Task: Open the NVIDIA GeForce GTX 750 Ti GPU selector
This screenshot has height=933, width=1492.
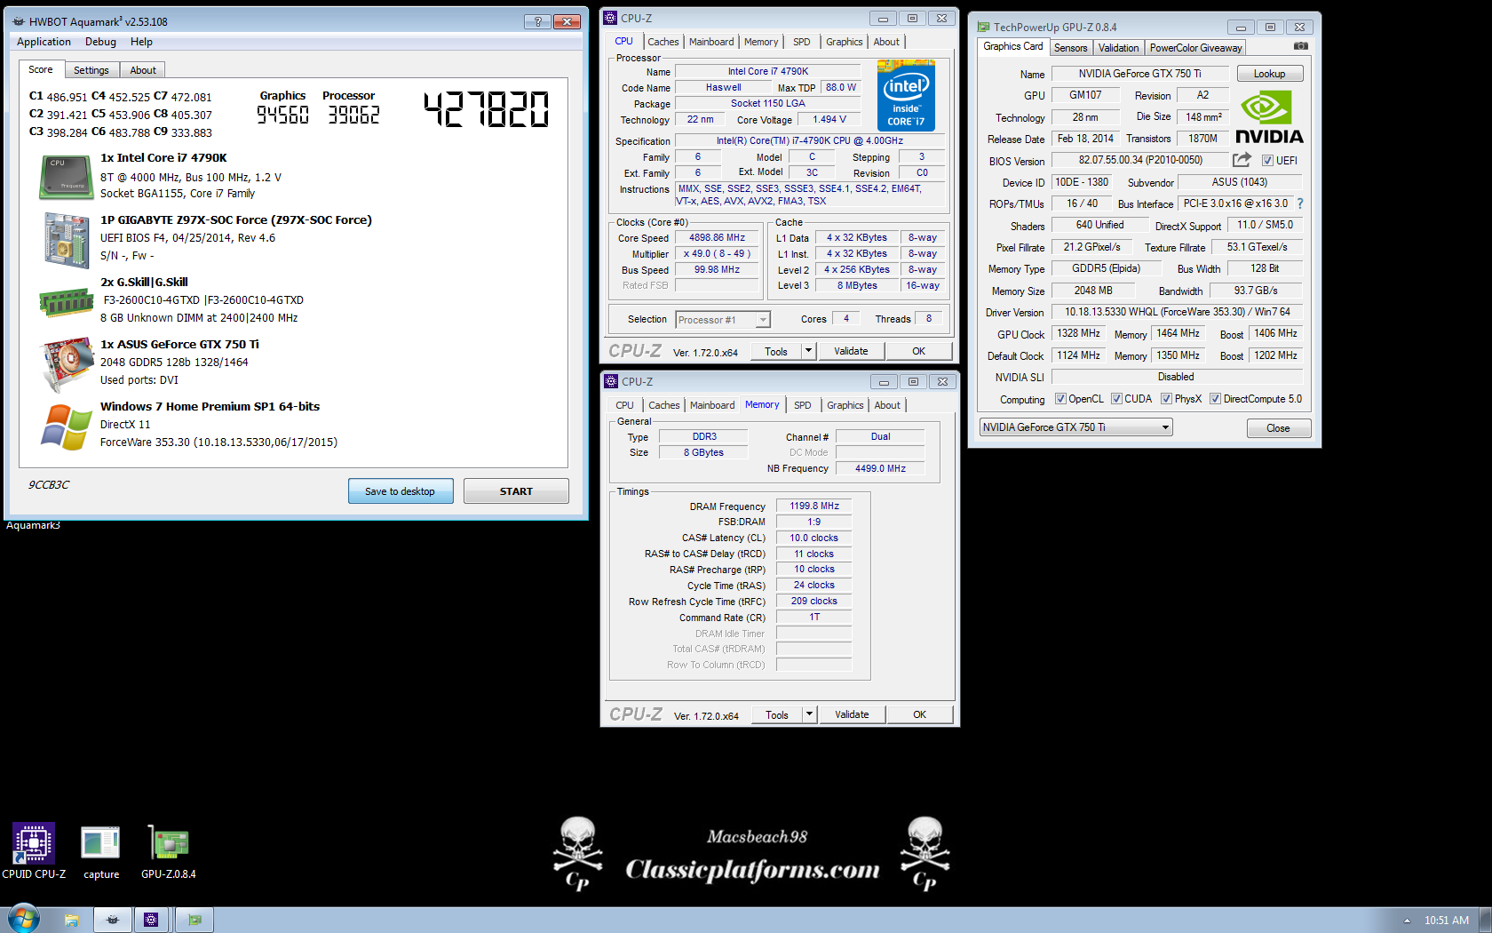Action: [x=1076, y=427]
